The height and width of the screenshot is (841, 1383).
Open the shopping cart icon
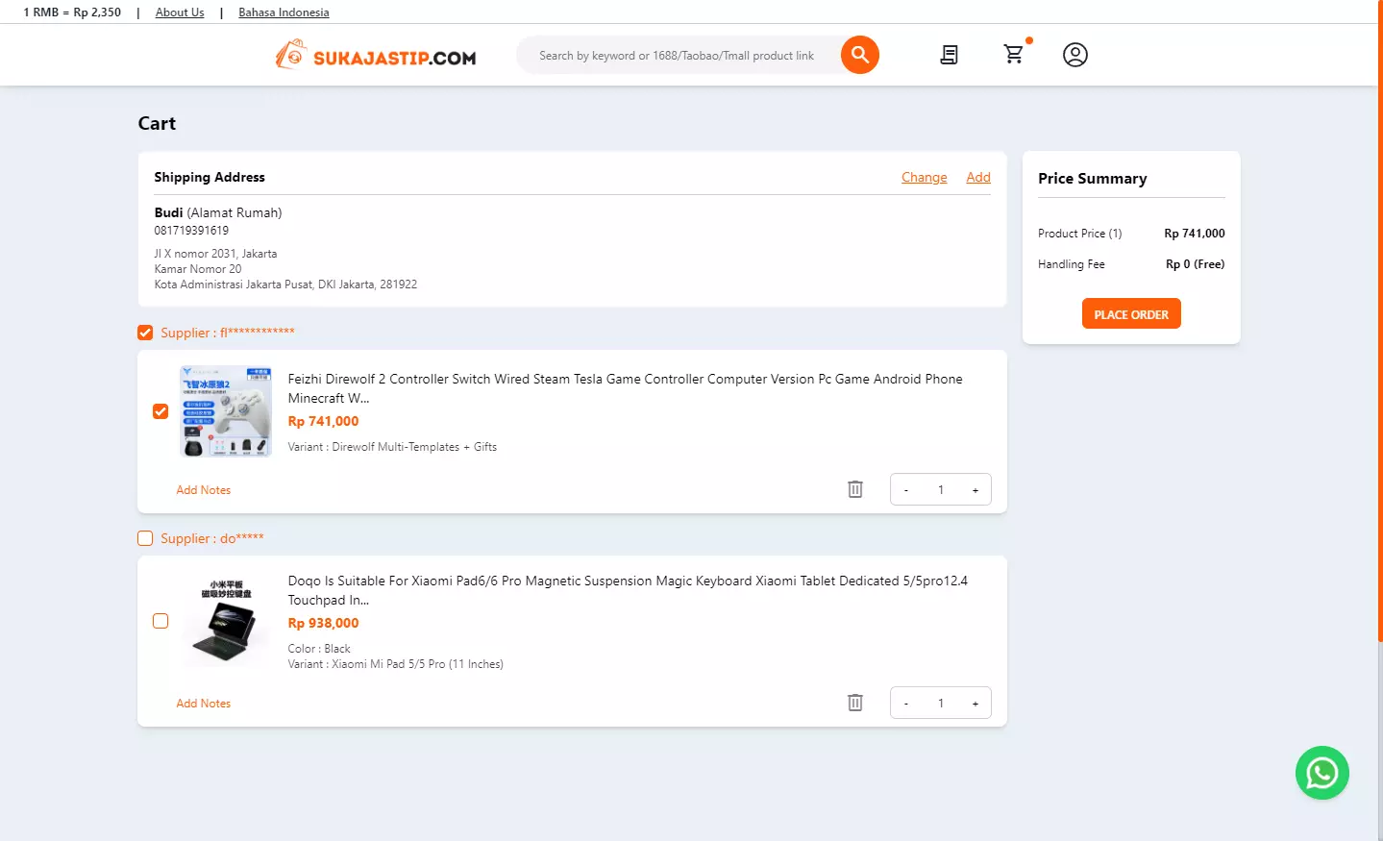click(x=1014, y=55)
